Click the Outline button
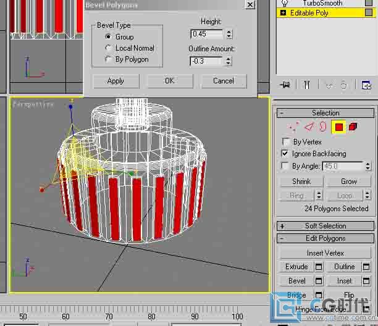The height and width of the screenshot is (326, 378). (344, 267)
